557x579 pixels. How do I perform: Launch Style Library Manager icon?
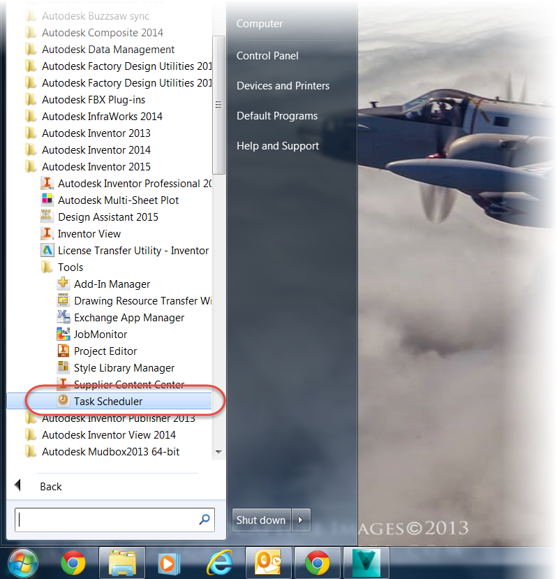(63, 367)
